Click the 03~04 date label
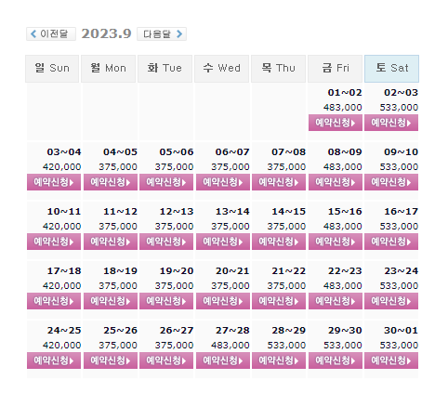The height and width of the screenshot is (393, 448). (x=64, y=152)
